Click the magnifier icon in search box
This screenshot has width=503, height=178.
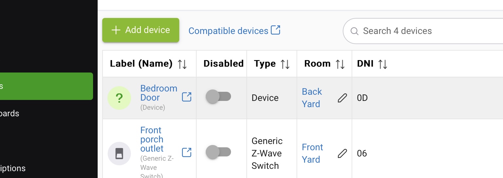click(354, 31)
